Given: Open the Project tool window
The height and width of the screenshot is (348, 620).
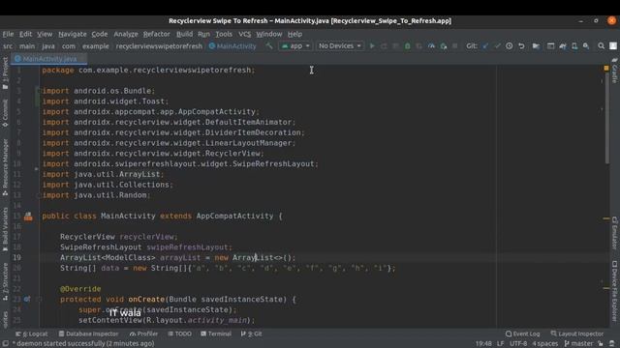Looking at the screenshot, I should [x=5, y=73].
